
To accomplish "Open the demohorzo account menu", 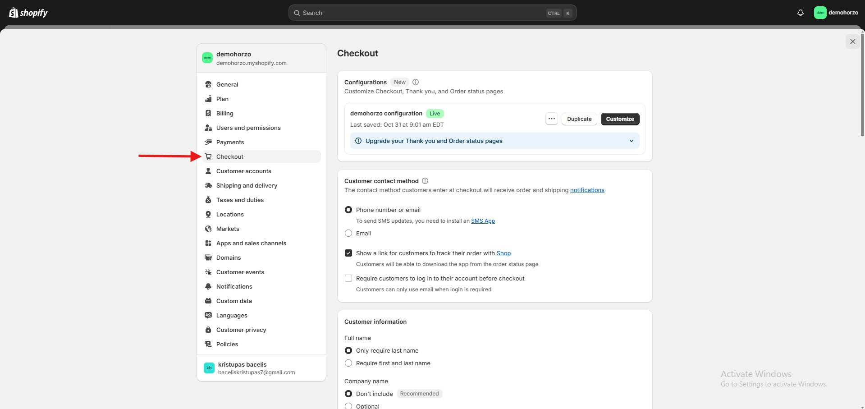I will pos(836,13).
